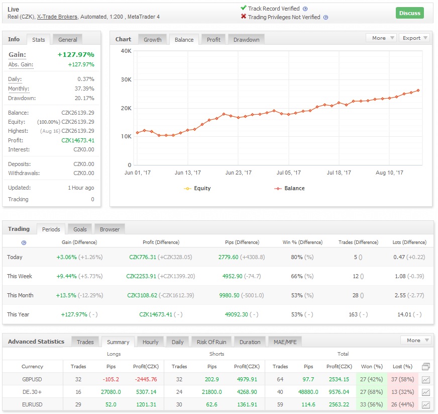Open the chart icon for the DE.30+ row
This screenshot has height=414, width=438.
(426, 392)
